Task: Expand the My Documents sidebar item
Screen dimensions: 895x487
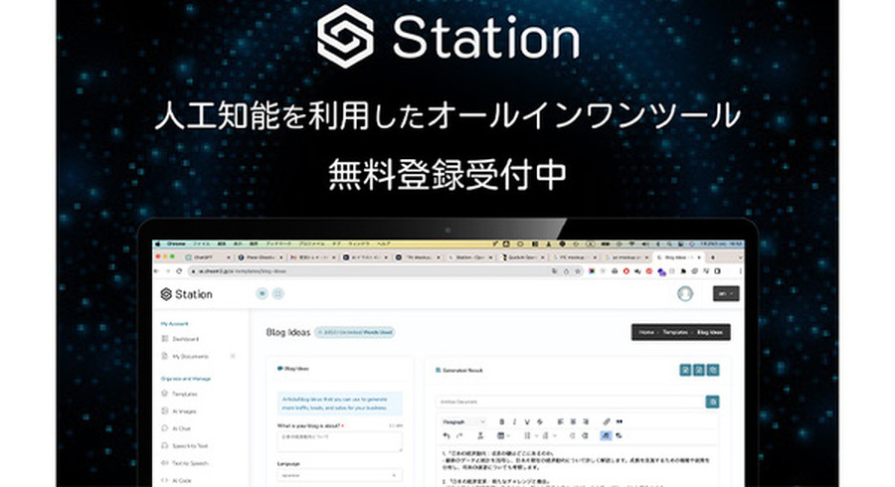Action: tap(233, 356)
